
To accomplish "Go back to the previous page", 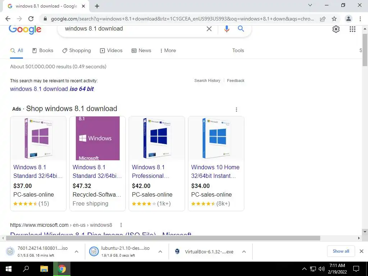I will 8,19.
